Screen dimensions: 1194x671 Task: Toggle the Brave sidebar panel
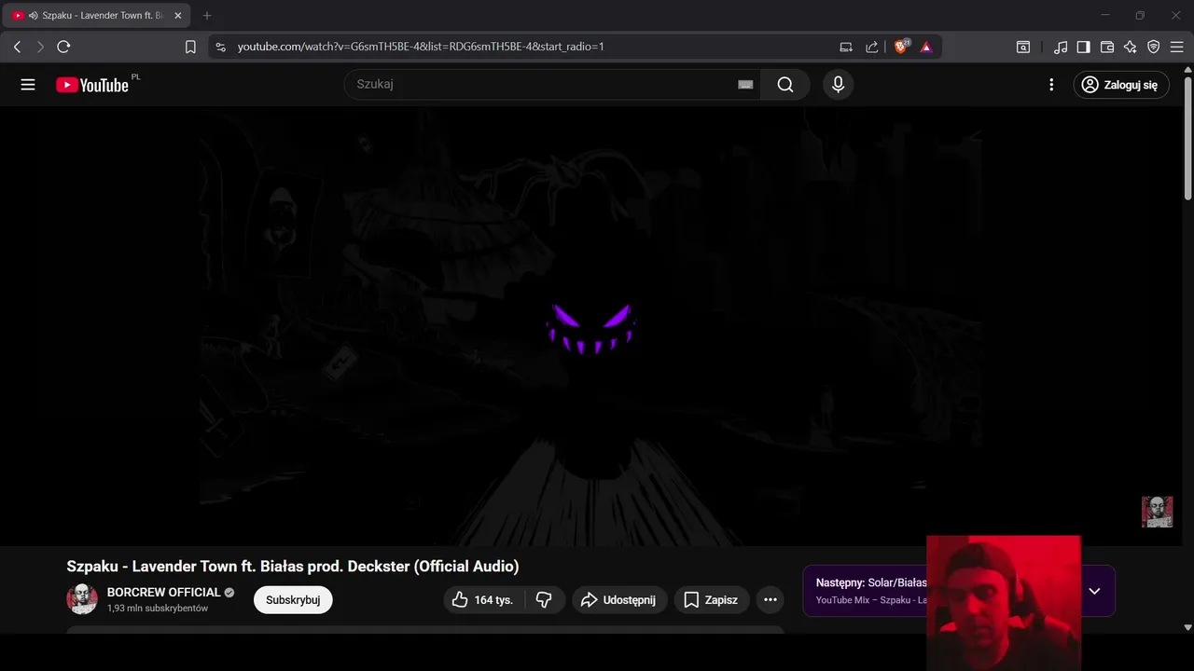coord(1084,47)
